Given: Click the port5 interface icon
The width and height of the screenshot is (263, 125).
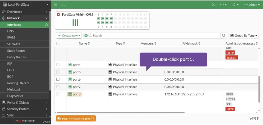Looking at the screenshot, I should click(70, 72).
